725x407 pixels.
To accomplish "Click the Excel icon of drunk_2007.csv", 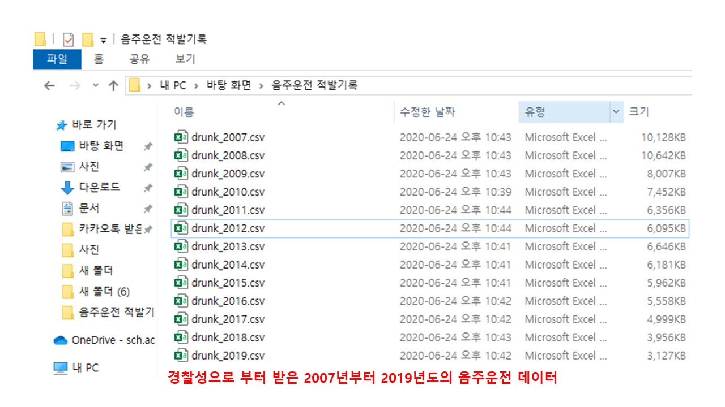I will click(181, 137).
